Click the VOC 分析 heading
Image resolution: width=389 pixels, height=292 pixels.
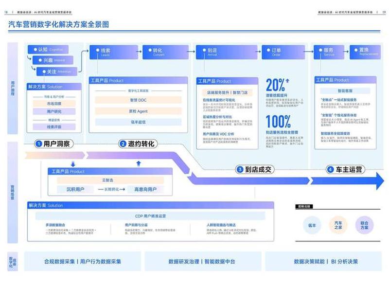coord(218,134)
